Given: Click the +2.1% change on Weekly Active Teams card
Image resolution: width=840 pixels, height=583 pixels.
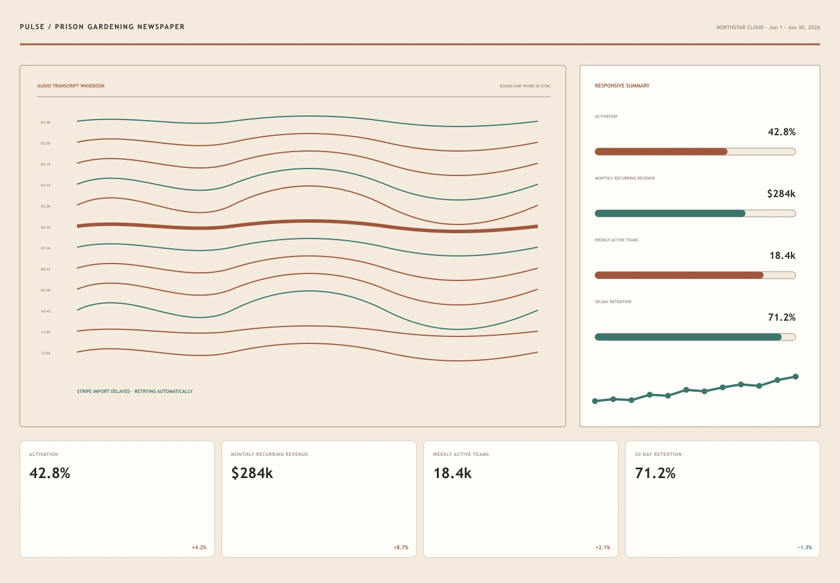Looking at the screenshot, I should [x=603, y=547].
